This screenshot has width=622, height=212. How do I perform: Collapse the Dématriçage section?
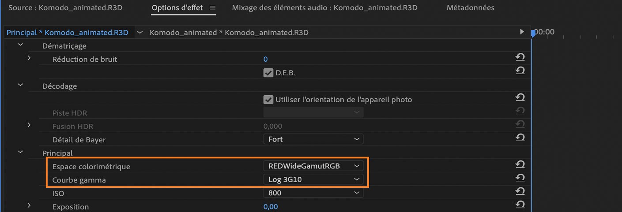(x=20, y=45)
